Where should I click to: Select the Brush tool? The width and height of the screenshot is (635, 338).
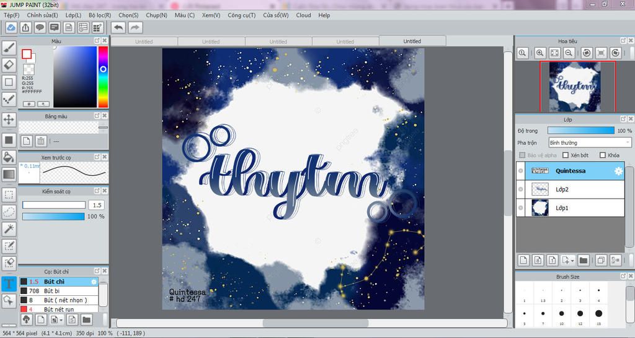click(x=9, y=48)
